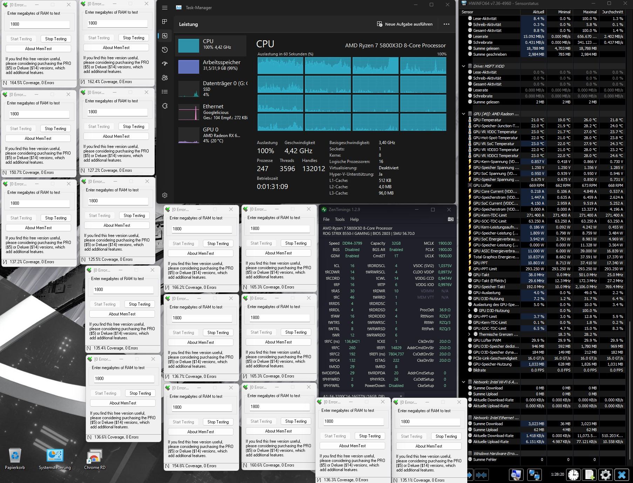
Task: Open Task Manager settings gear icon
Action: click(x=165, y=195)
